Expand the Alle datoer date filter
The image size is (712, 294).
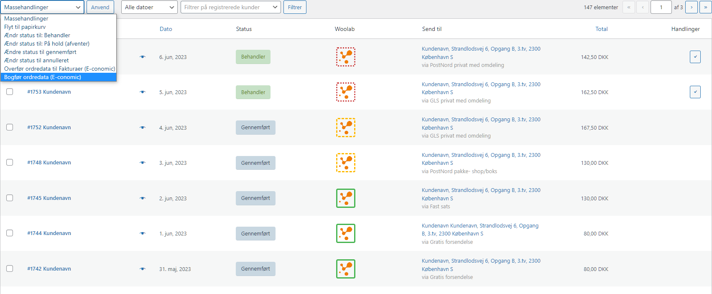149,7
